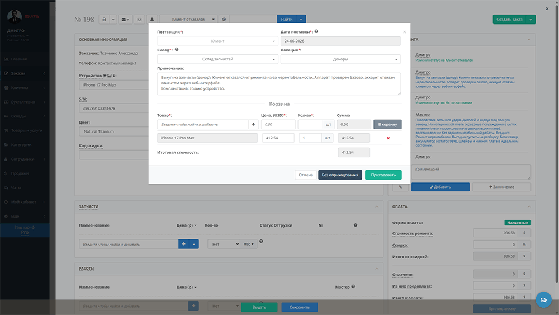Click price 412.54 field for iPhone row
The height and width of the screenshot is (315, 559).
tap(278, 138)
